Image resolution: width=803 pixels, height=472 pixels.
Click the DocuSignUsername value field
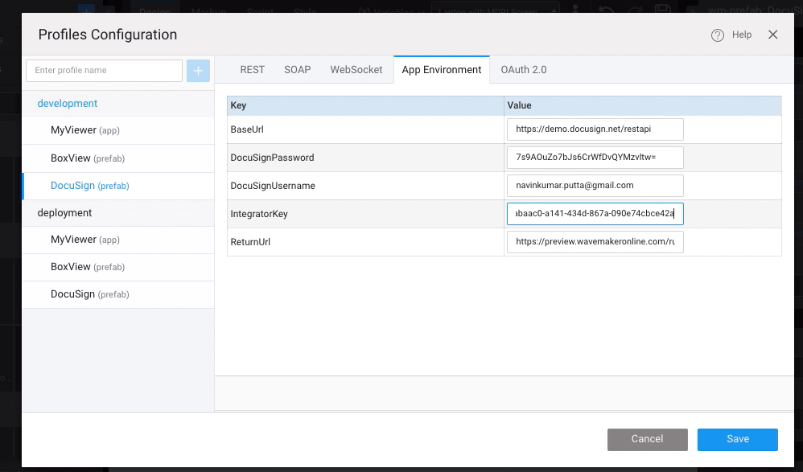tap(595, 186)
